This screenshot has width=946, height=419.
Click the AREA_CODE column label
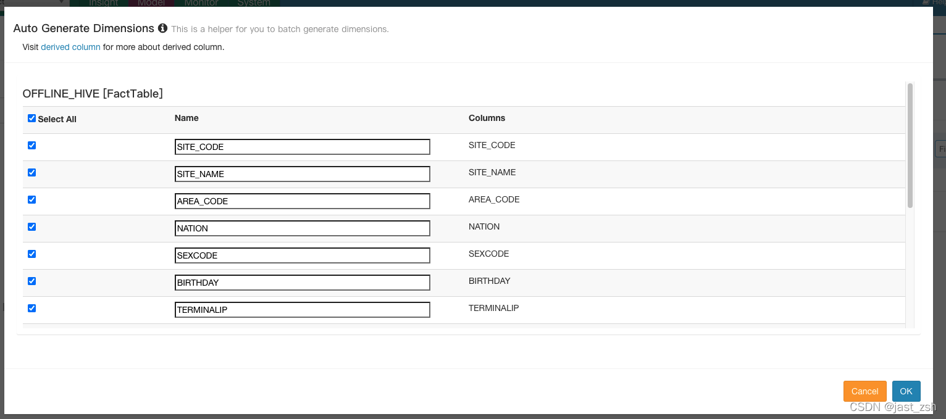(494, 199)
